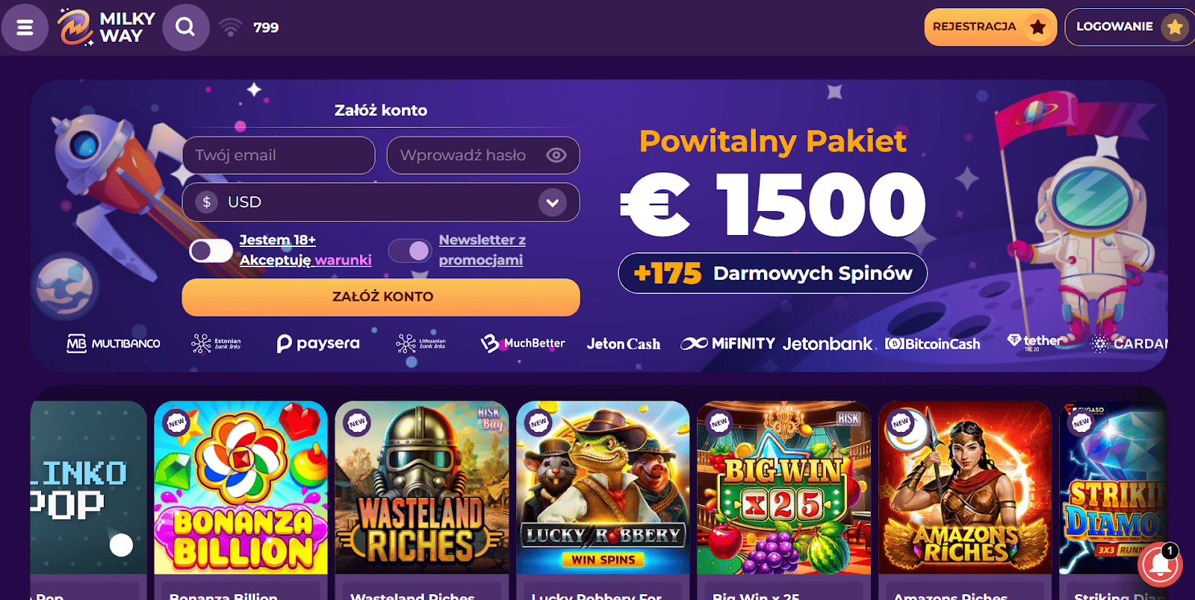Expand currency list via chevron arrow
This screenshot has width=1195, height=600.
553,203
